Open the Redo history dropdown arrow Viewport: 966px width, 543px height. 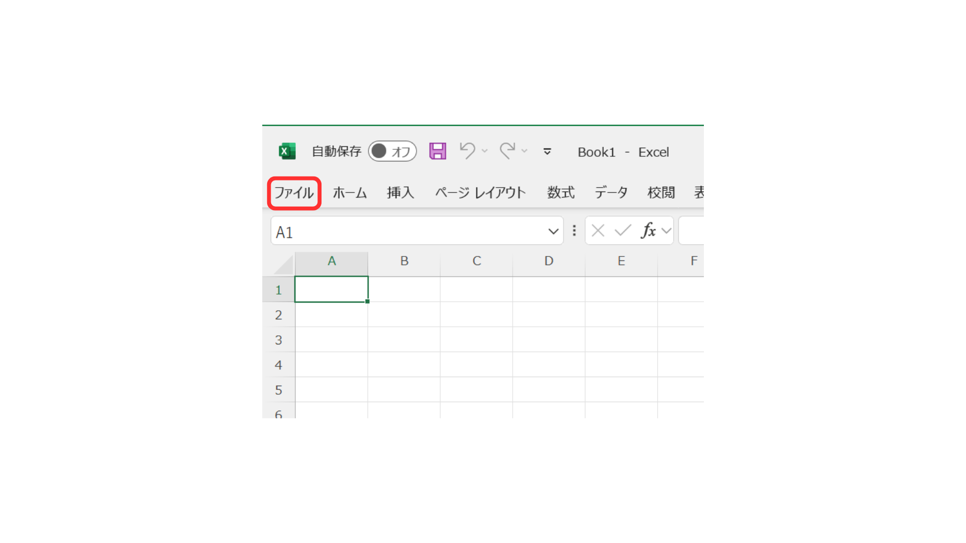tap(524, 151)
